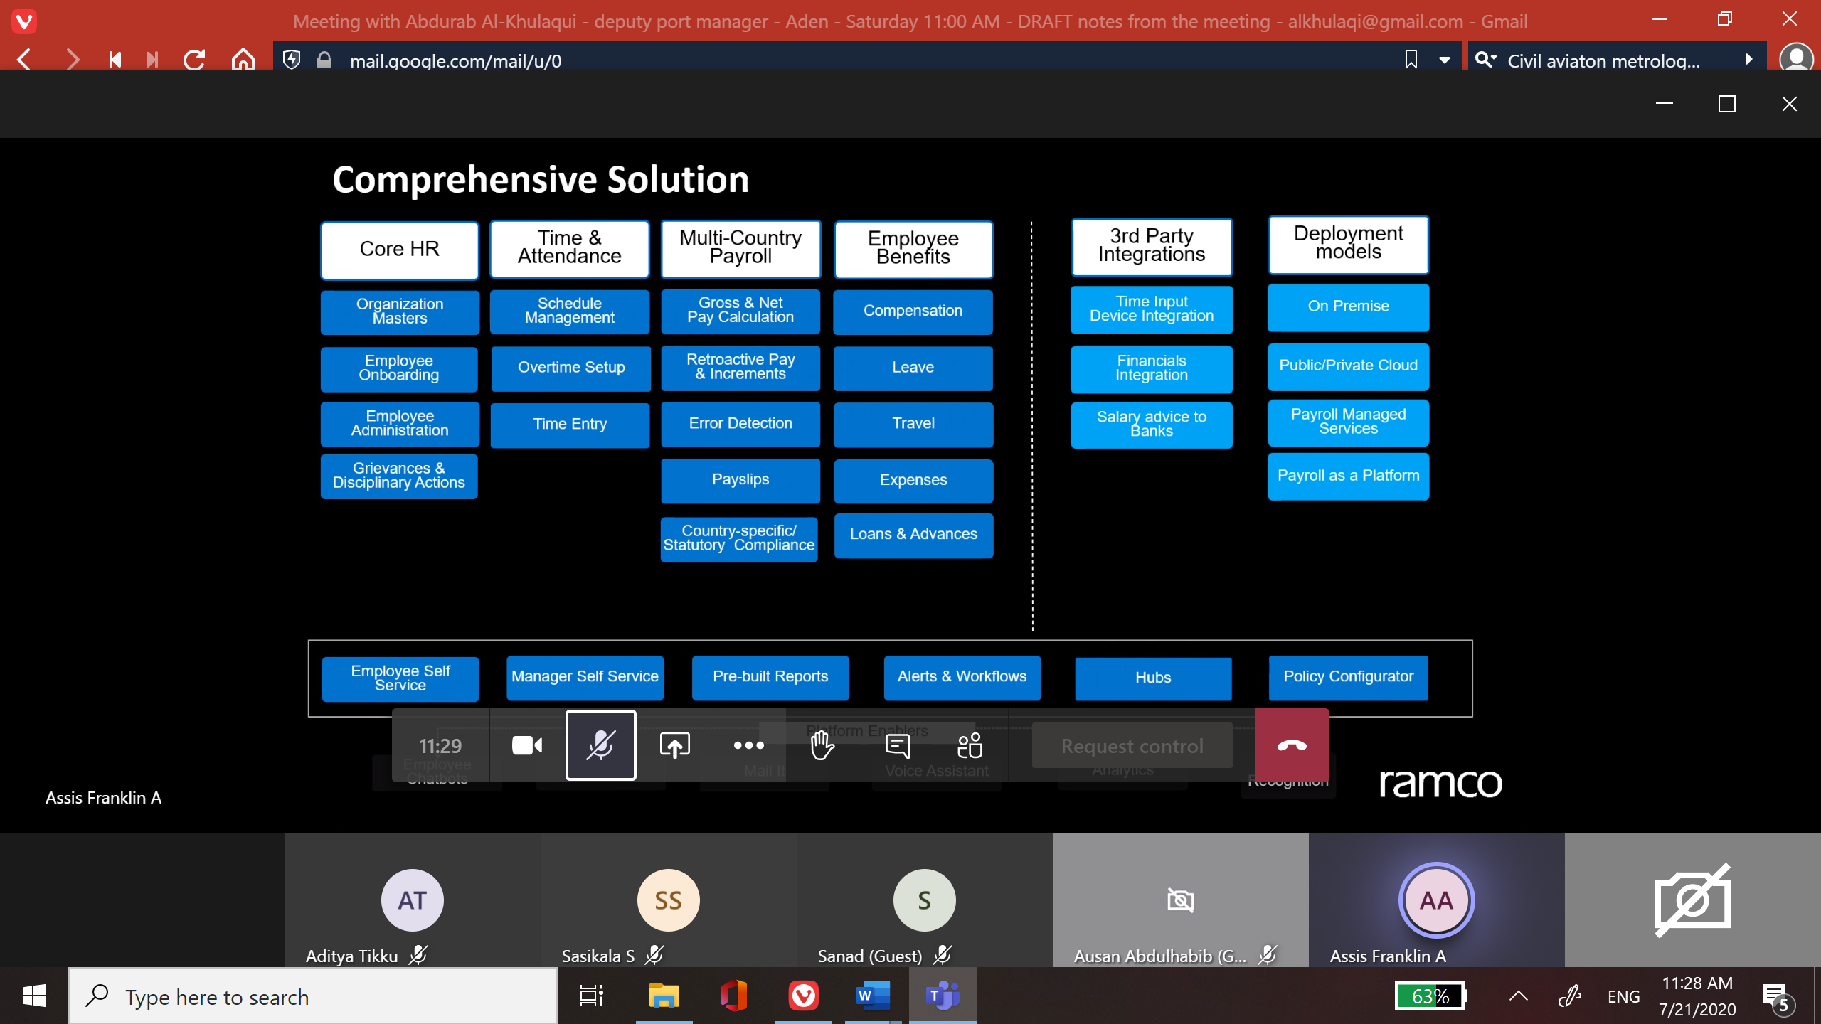Viewport: 1821px width, 1024px height.
Task: Open tracker shield settings in address bar
Action: (292, 60)
